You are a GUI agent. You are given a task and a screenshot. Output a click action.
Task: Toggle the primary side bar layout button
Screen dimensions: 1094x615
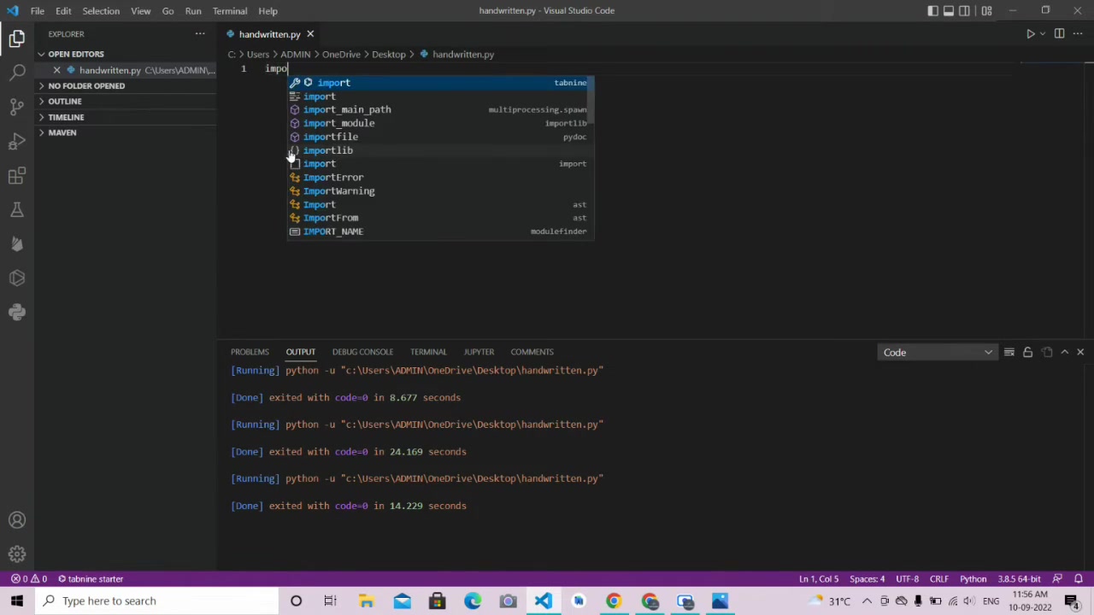(932, 11)
